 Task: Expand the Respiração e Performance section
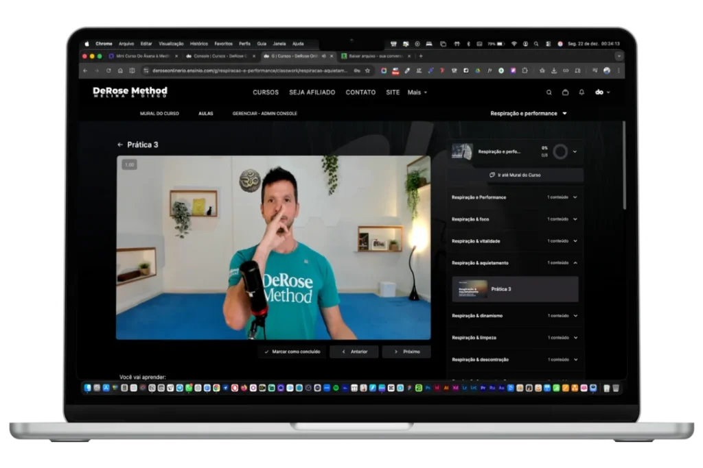click(514, 197)
